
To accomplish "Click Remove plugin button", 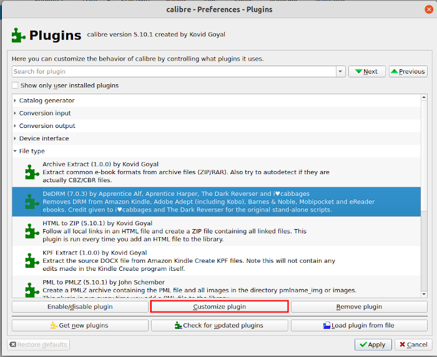I will 359,306.
